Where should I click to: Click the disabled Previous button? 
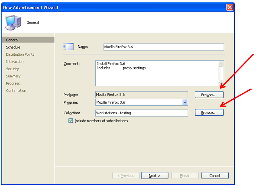[x=126, y=175]
